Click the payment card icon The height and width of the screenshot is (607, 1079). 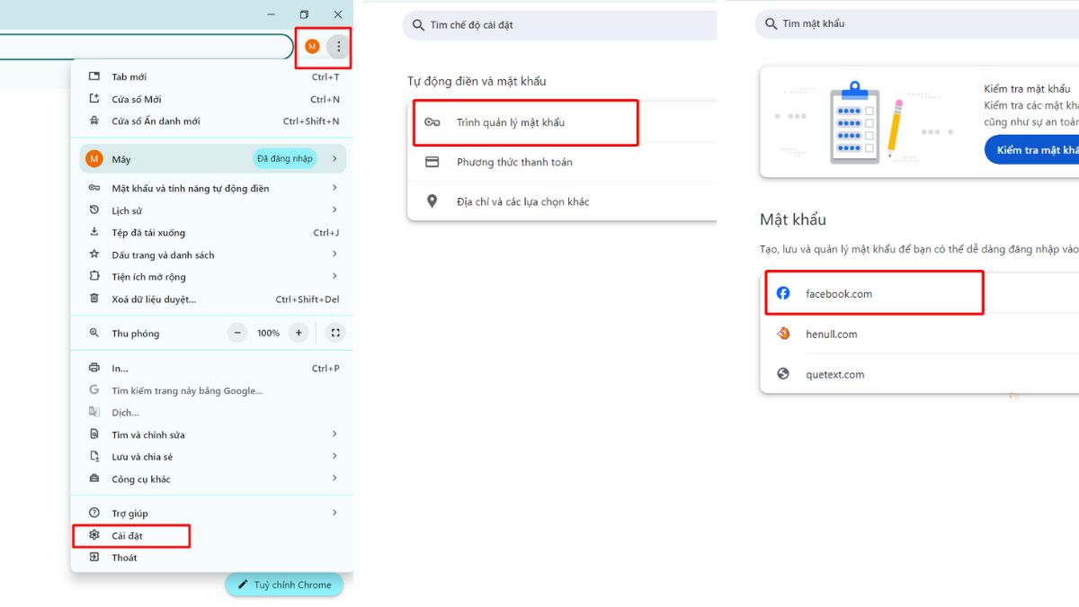[432, 162]
